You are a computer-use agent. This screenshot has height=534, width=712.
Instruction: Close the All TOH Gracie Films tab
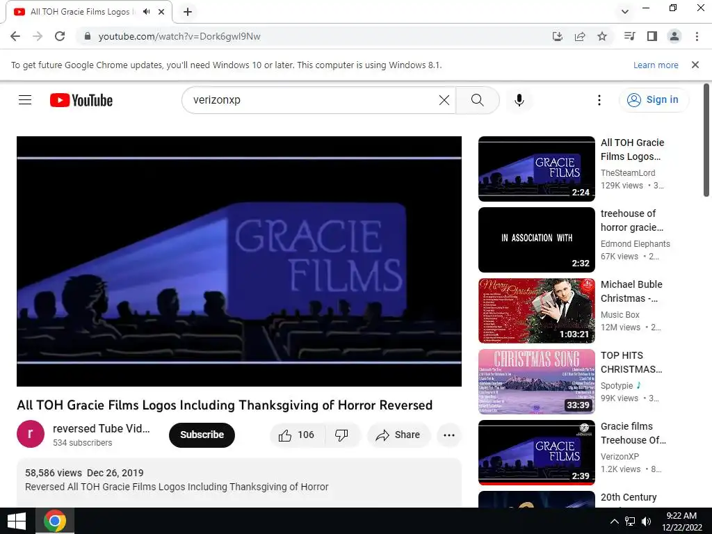point(161,12)
